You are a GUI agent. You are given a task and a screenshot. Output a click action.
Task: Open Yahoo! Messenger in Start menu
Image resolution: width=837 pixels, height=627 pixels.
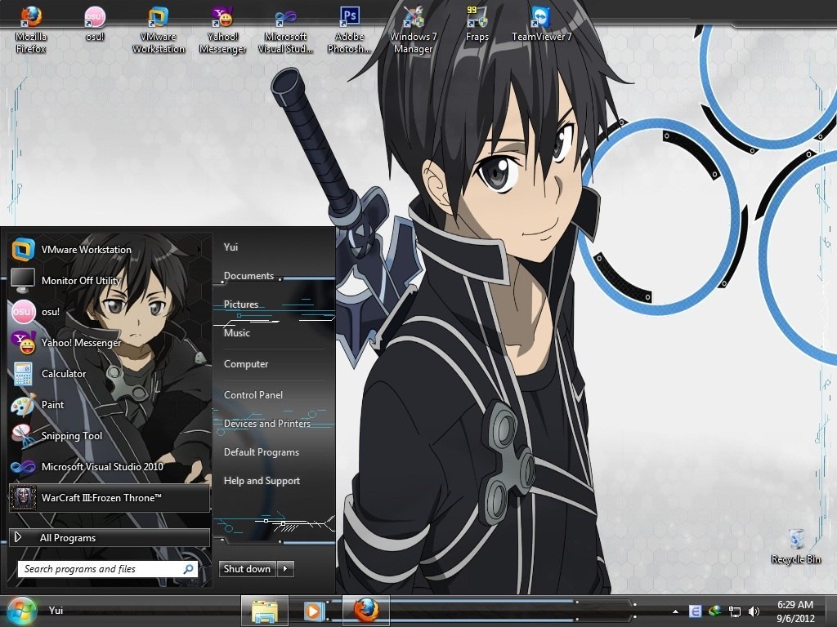pyautogui.click(x=110, y=342)
